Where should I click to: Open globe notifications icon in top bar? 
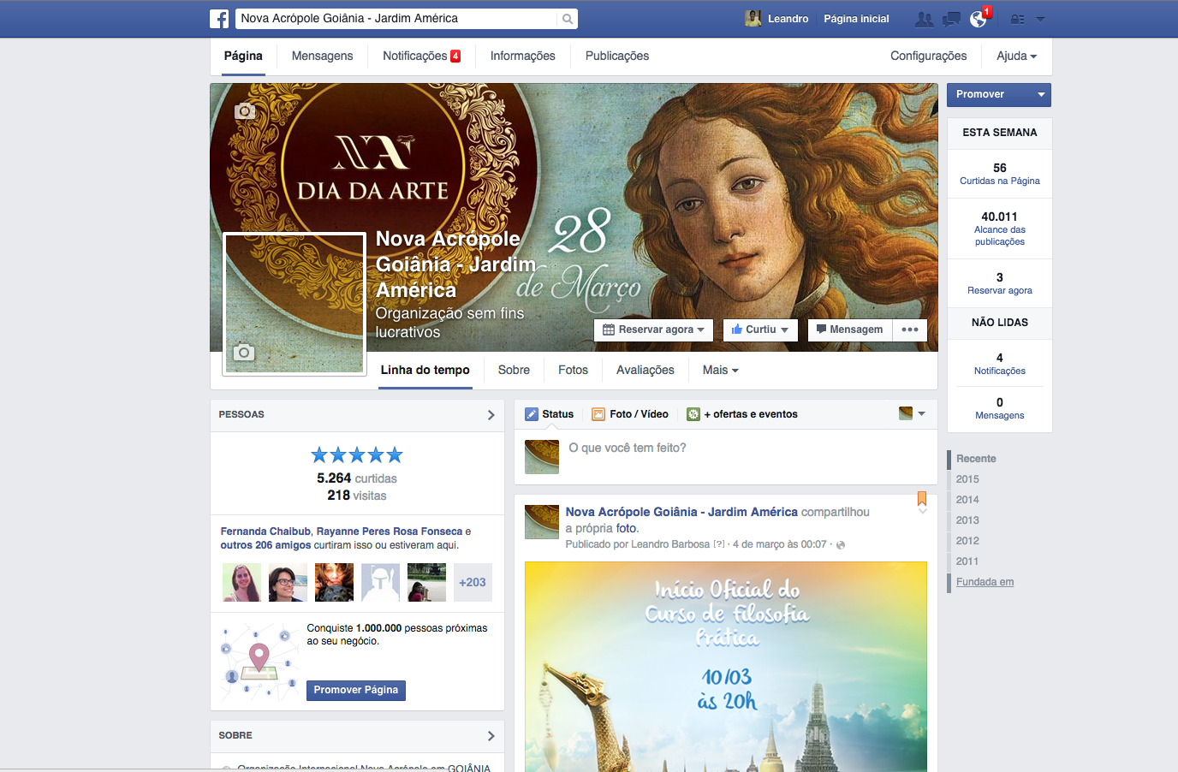click(x=978, y=19)
